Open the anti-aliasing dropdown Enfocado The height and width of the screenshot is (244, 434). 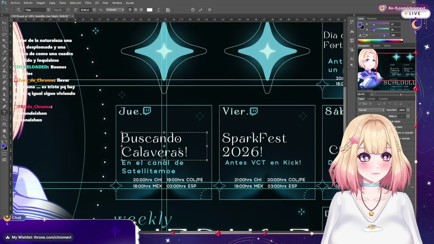point(115,10)
